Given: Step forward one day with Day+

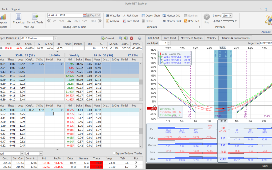Looking at the screenshot, I should [x=77, y=21].
